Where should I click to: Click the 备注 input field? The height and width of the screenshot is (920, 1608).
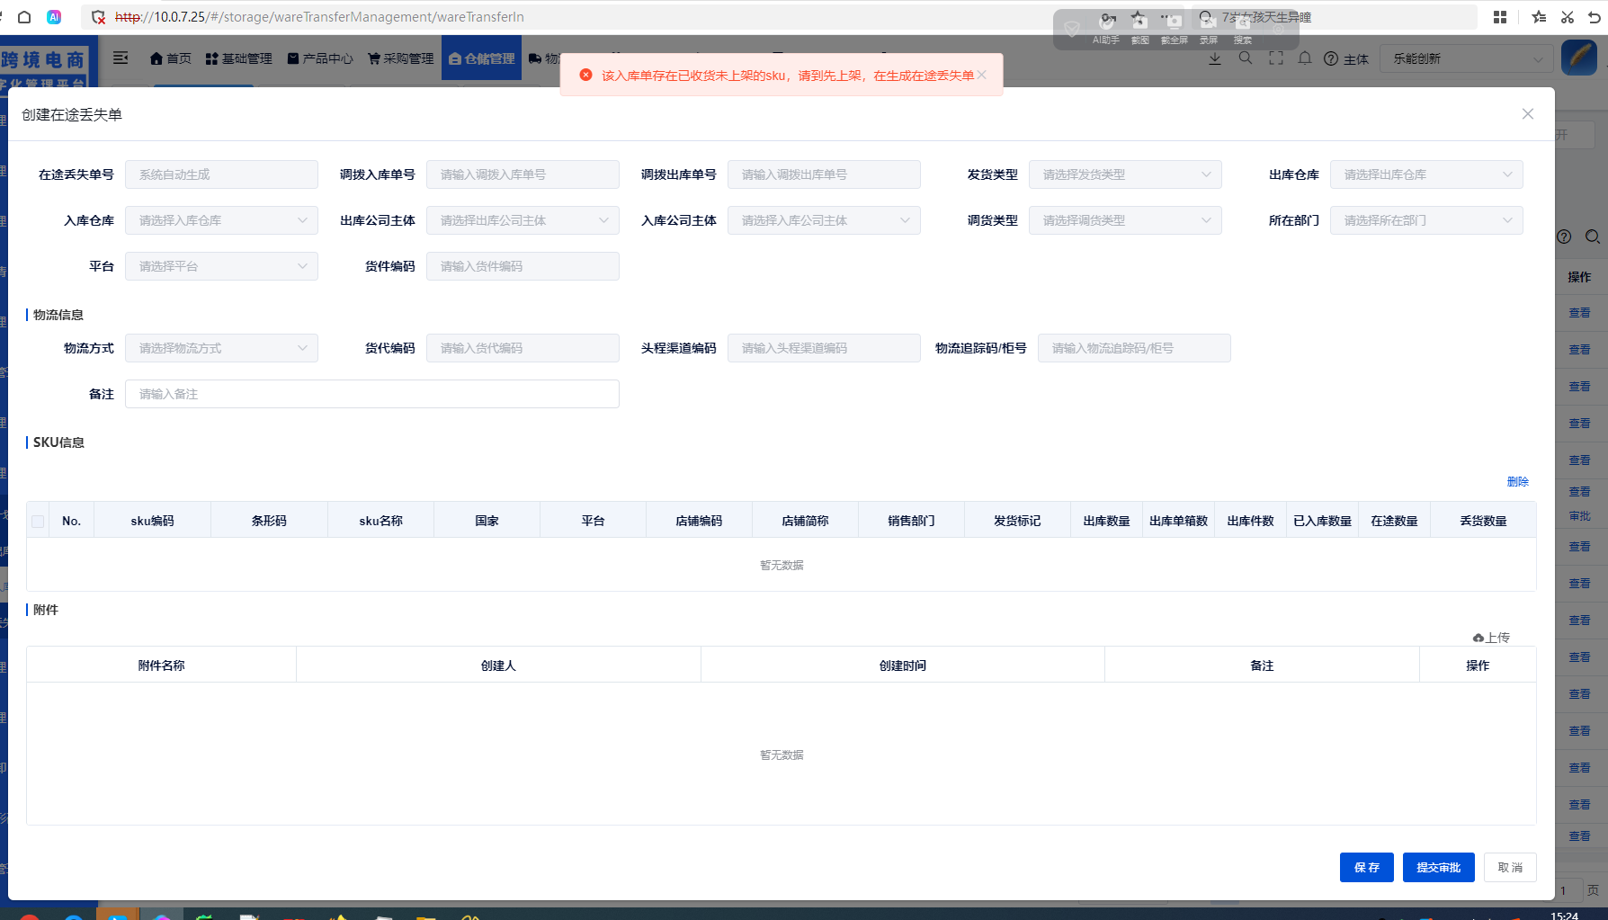(371, 394)
